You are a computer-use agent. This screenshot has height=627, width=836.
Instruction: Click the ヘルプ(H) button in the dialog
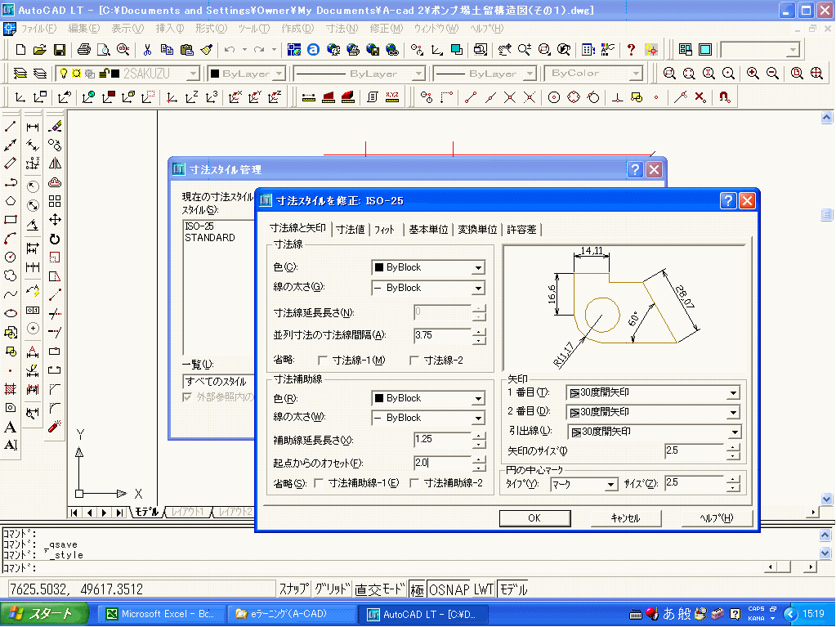(717, 518)
